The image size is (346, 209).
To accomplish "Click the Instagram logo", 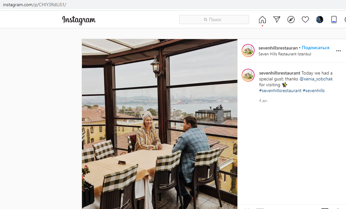I will (79, 20).
